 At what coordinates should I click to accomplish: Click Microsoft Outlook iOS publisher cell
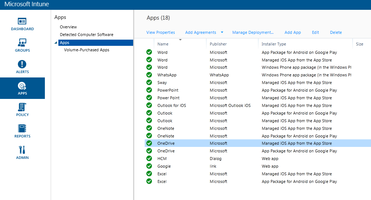tap(230, 105)
